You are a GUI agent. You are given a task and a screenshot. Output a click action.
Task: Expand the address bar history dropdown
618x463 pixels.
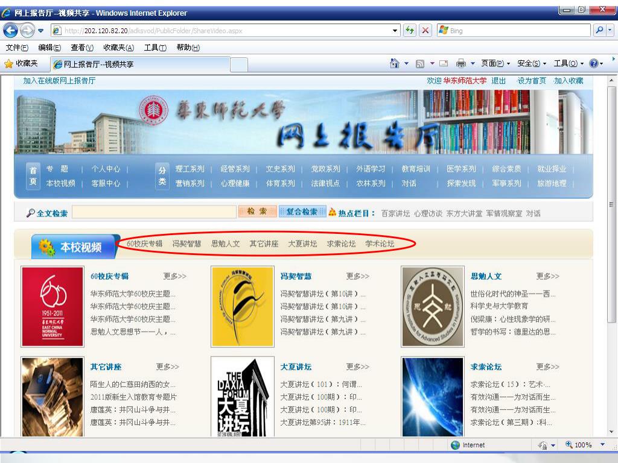pyautogui.click(x=395, y=31)
